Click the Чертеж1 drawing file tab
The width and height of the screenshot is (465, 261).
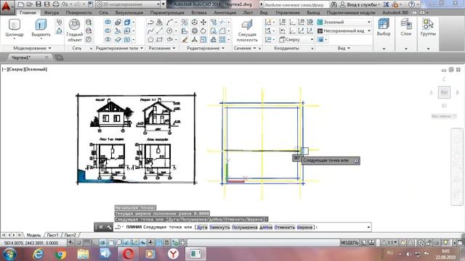pos(21,57)
